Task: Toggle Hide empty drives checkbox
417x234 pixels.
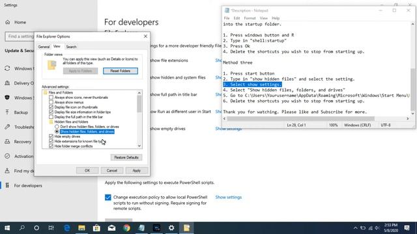Action: (51, 136)
